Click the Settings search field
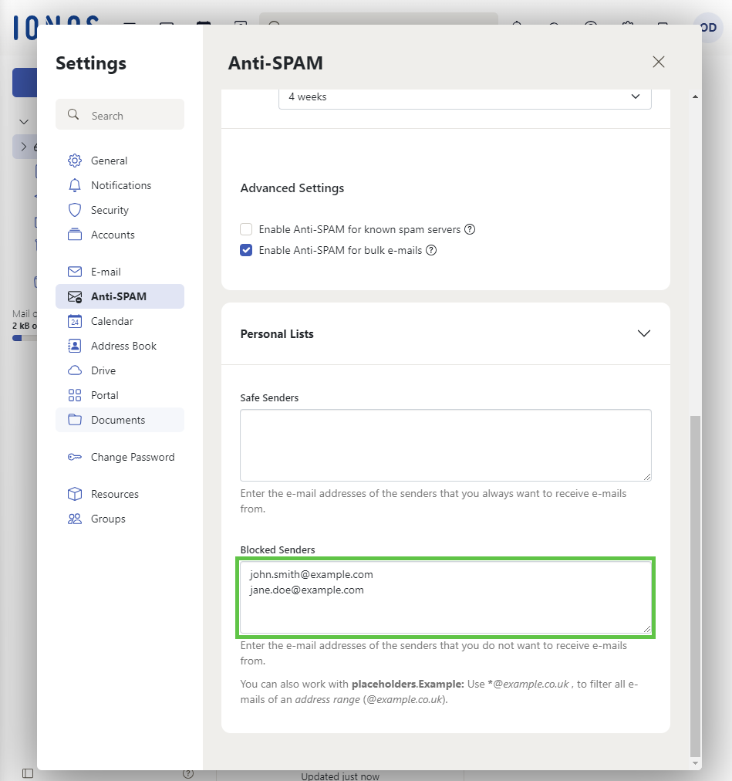Image resolution: width=732 pixels, height=781 pixels. pos(120,115)
